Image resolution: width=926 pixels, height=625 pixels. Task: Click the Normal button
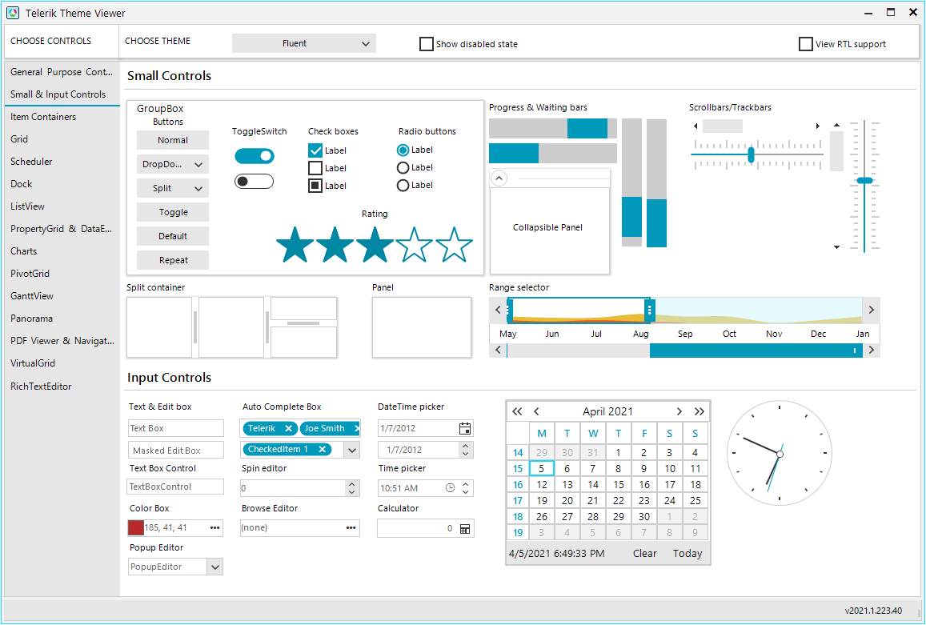[172, 140]
